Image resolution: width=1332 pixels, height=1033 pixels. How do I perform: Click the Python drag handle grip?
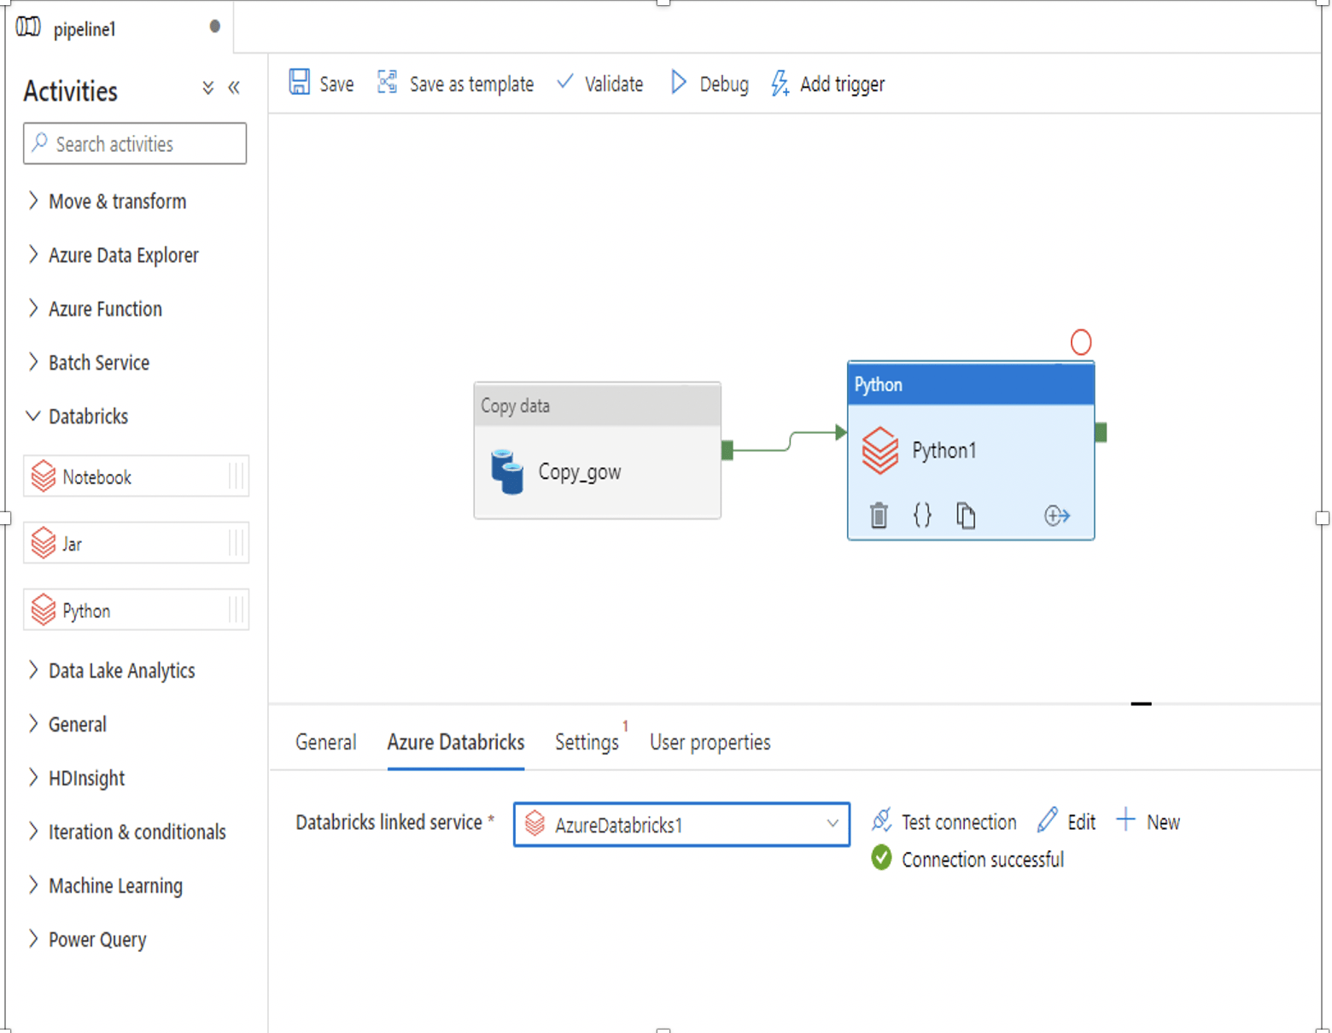point(237,610)
